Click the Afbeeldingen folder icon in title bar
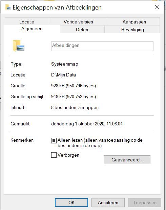166x210 pixels. (8, 7)
